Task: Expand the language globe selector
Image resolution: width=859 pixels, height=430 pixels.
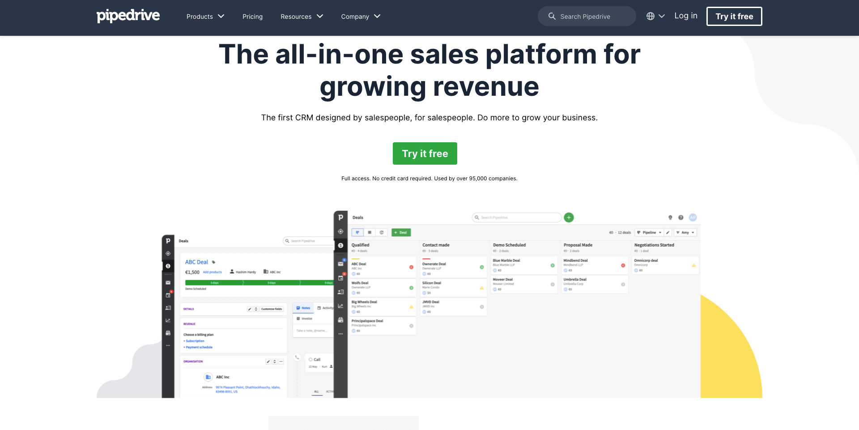Action: click(655, 16)
